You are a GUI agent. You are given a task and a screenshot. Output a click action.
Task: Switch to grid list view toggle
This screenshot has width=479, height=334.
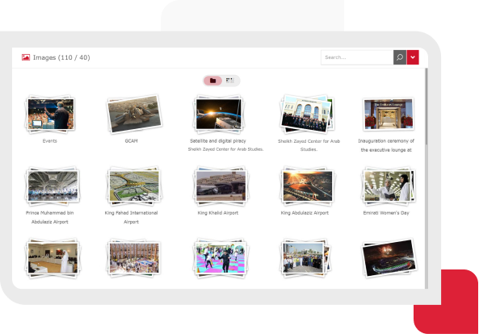tap(229, 81)
